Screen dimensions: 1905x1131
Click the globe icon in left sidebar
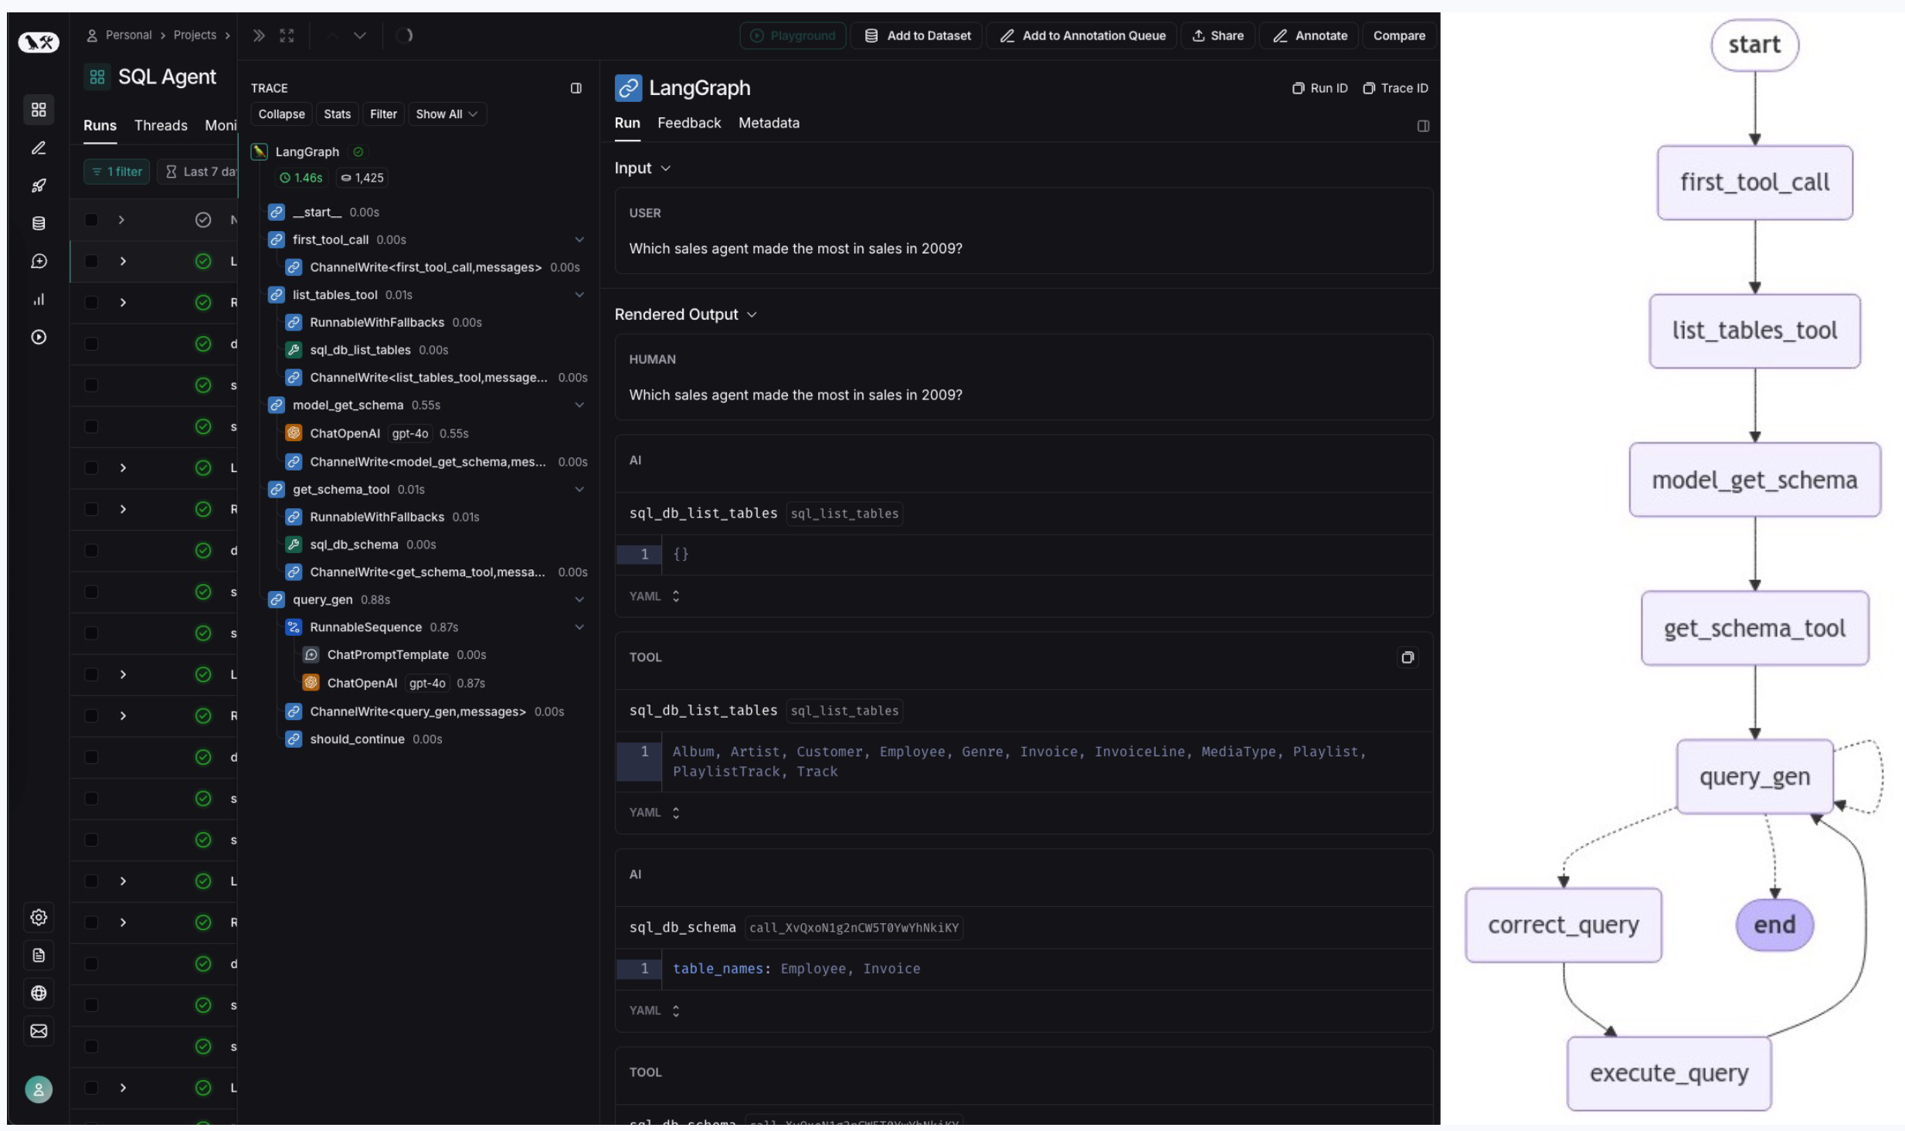pos(39,993)
